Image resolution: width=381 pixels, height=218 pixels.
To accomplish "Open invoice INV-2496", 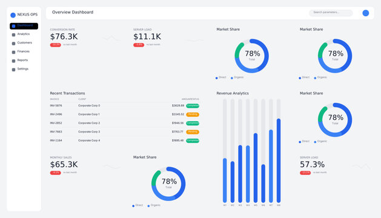I will pos(56,114).
